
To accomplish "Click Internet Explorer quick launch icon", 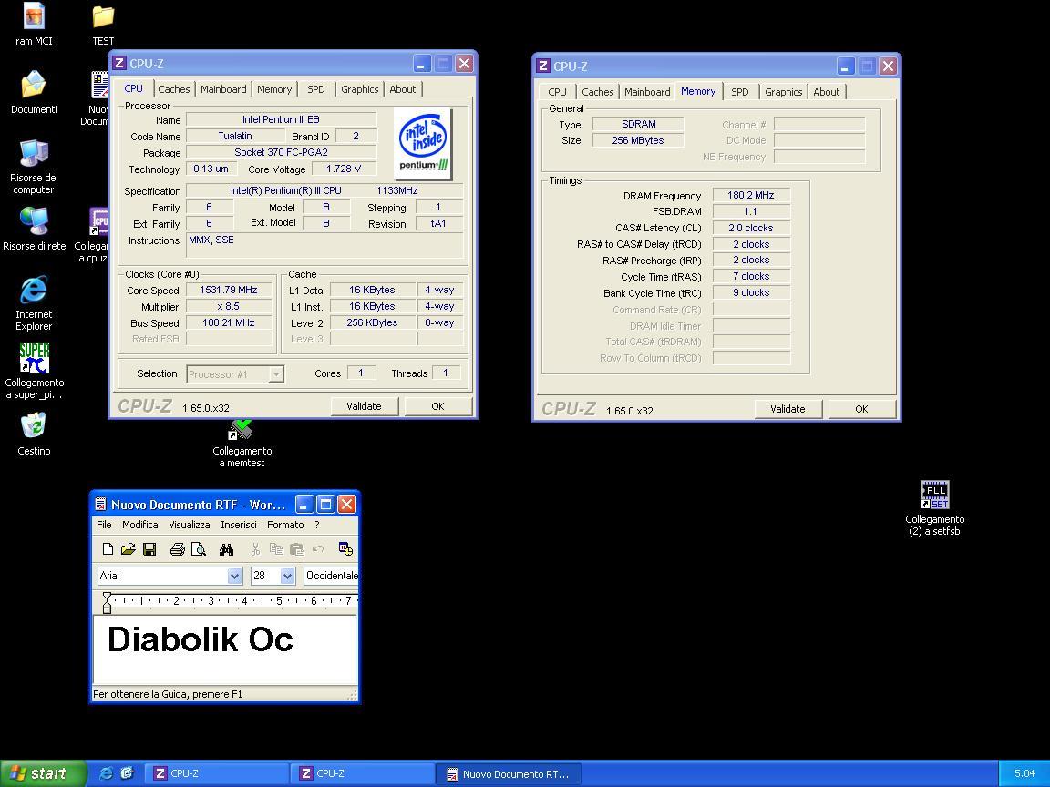I will tap(106, 773).
